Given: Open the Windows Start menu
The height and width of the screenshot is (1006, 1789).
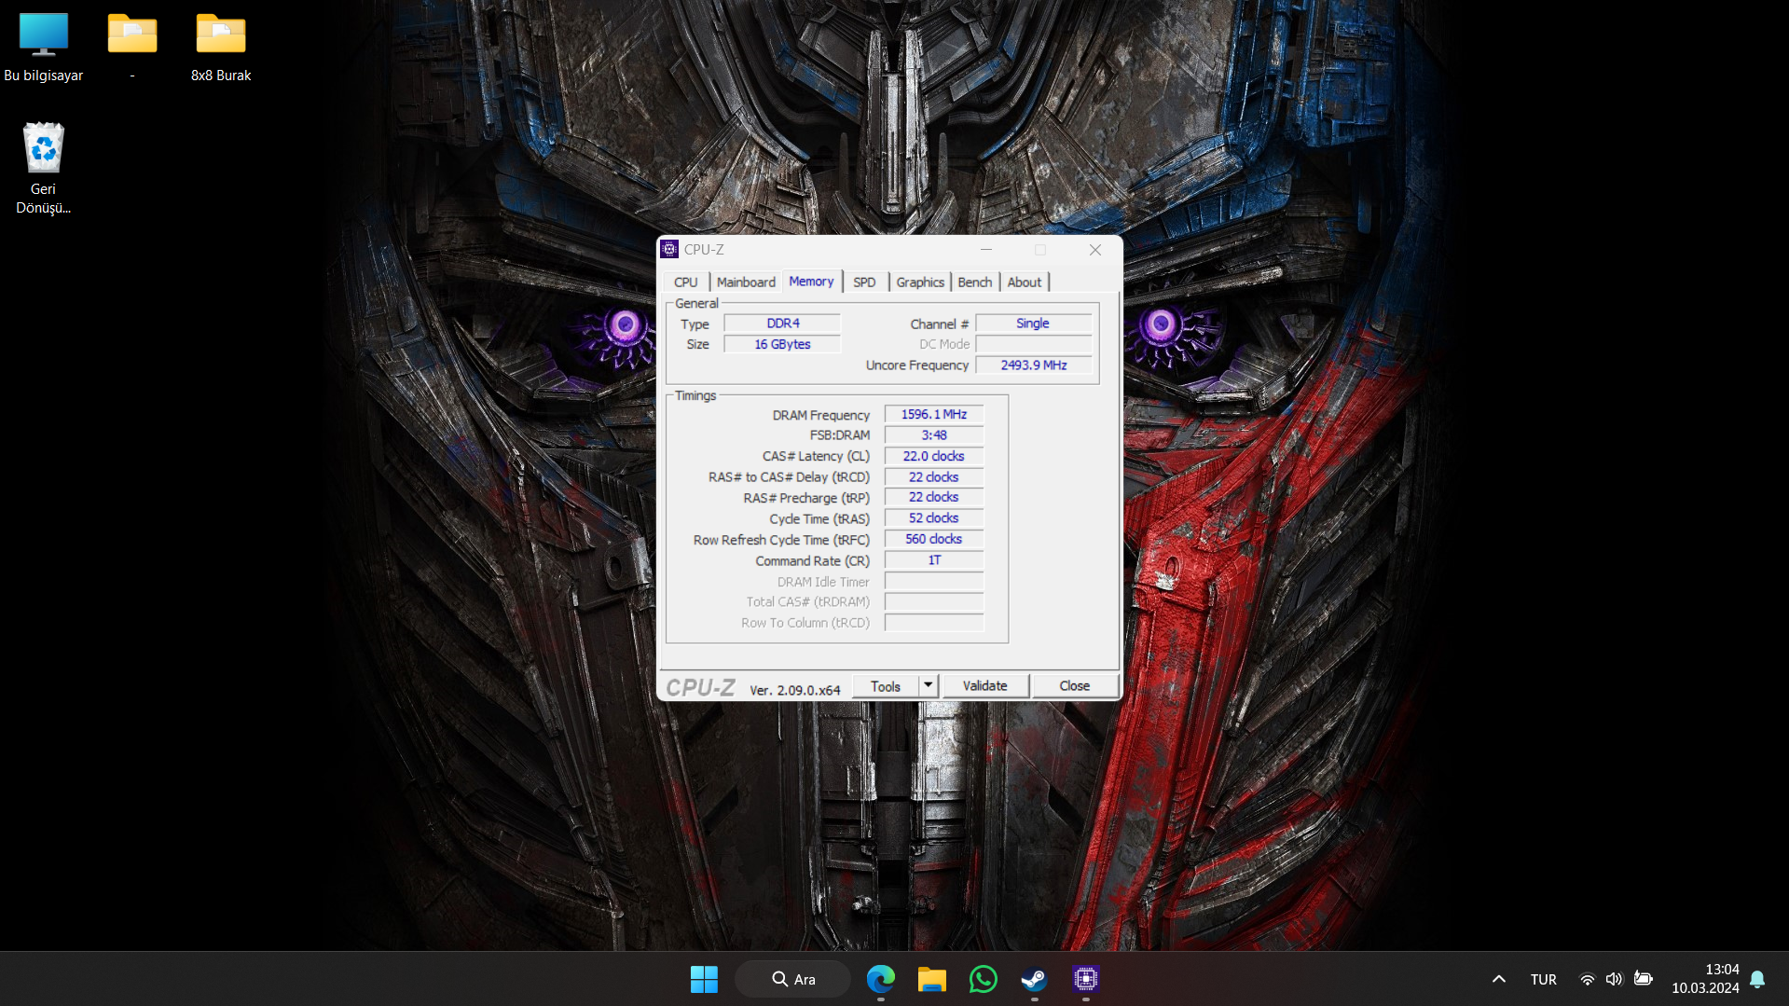Looking at the screenshot, I should pyautogui.click(x=704, y=979).
